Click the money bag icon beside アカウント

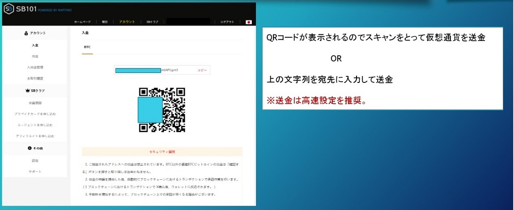point(26,33)
